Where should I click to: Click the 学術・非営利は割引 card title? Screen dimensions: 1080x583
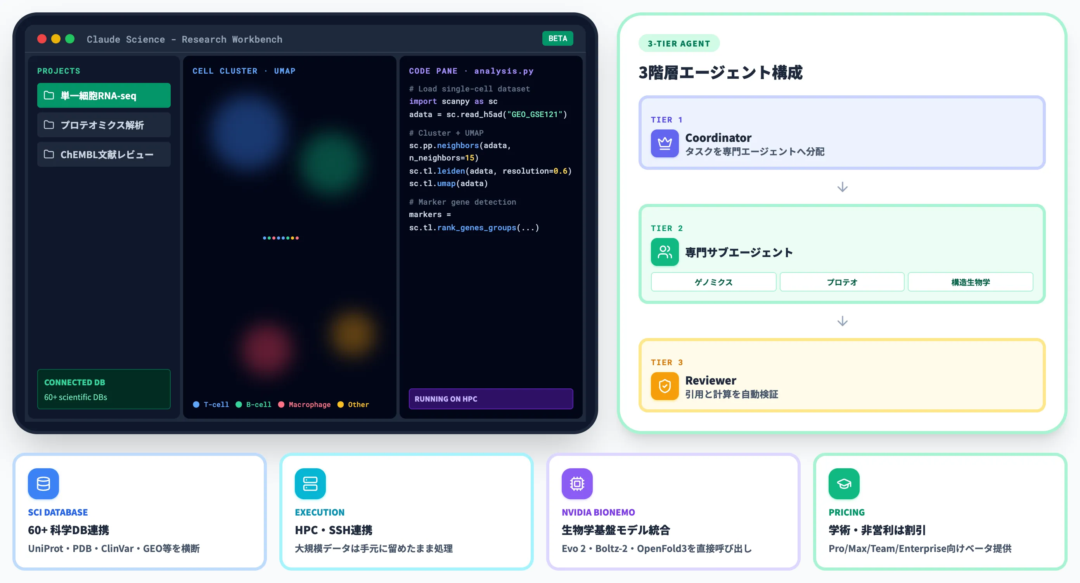(x=877, y=530)
